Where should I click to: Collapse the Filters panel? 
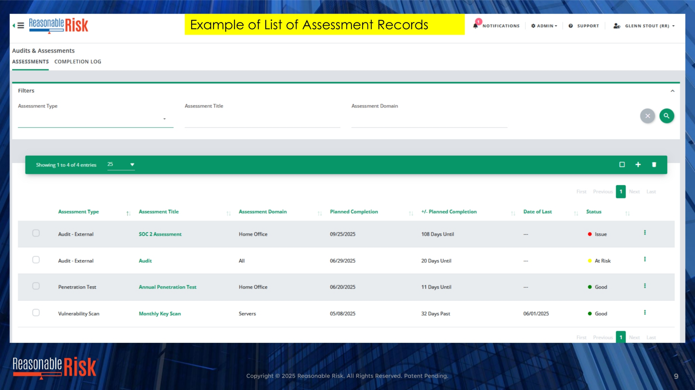tap(672, 91)
